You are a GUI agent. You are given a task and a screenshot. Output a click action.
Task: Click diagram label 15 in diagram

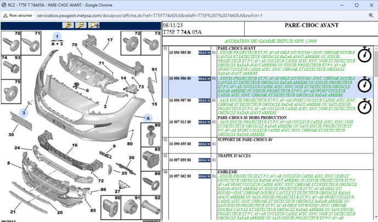[154, 104]
